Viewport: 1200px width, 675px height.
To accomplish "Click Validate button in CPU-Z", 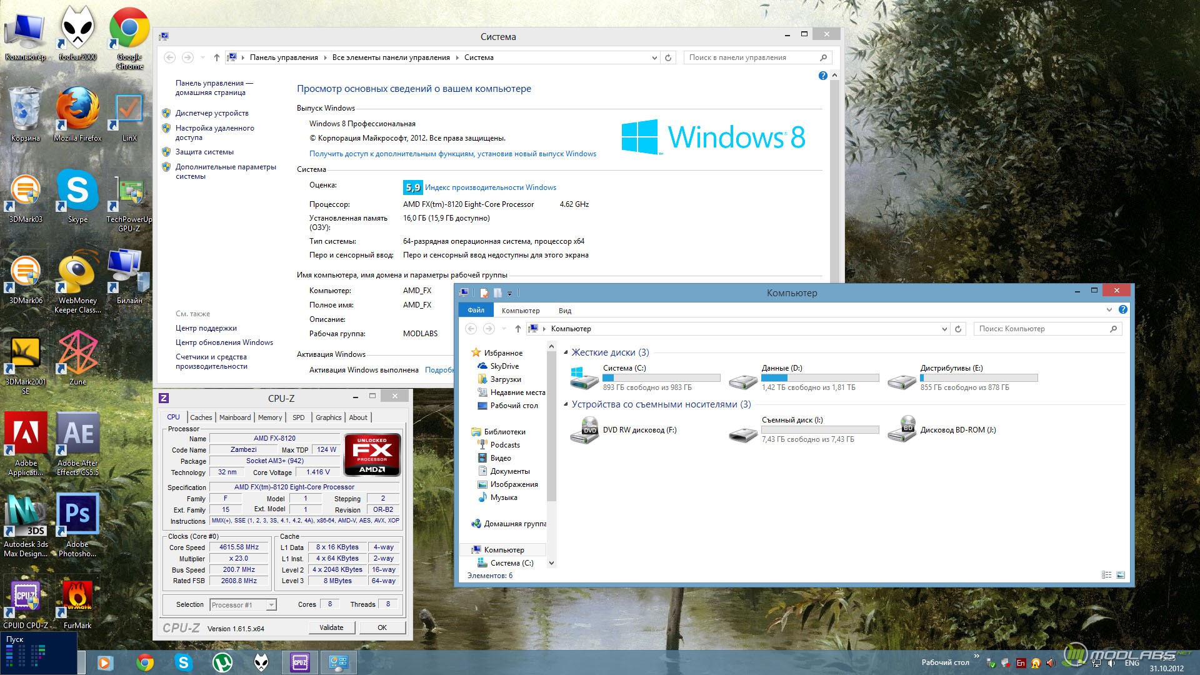I will click(x=331, y=627).
